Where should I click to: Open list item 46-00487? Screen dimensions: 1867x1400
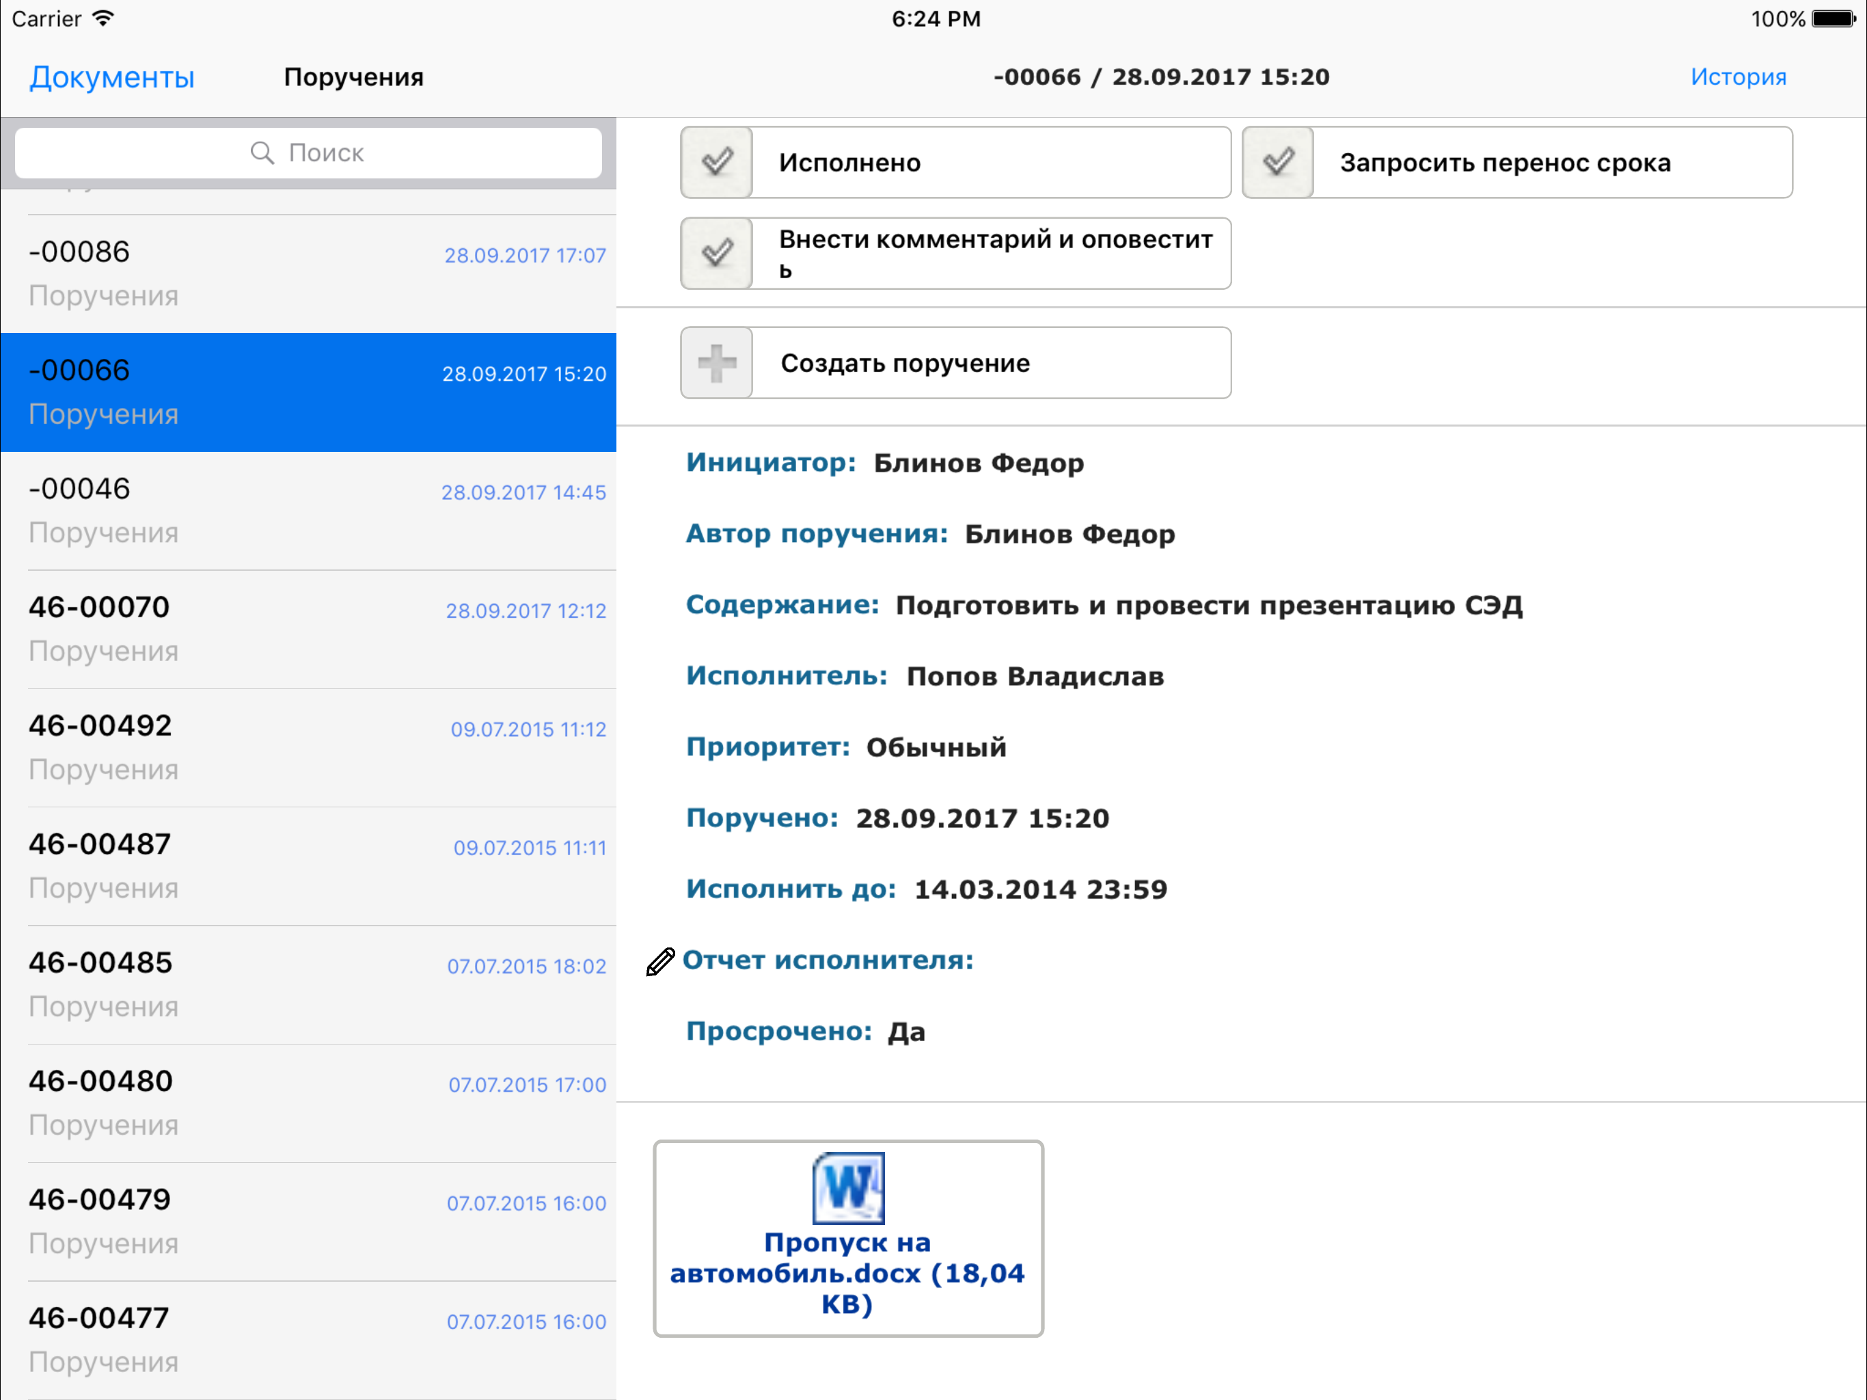308,866
